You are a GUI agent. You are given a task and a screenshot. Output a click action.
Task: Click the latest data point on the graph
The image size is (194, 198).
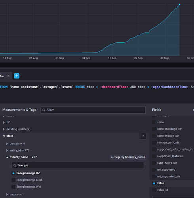coord(179,4)
